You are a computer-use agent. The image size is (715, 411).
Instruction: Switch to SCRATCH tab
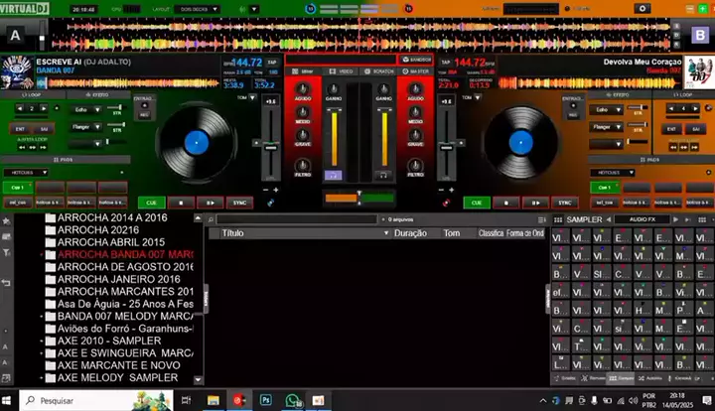pos(379,71)
